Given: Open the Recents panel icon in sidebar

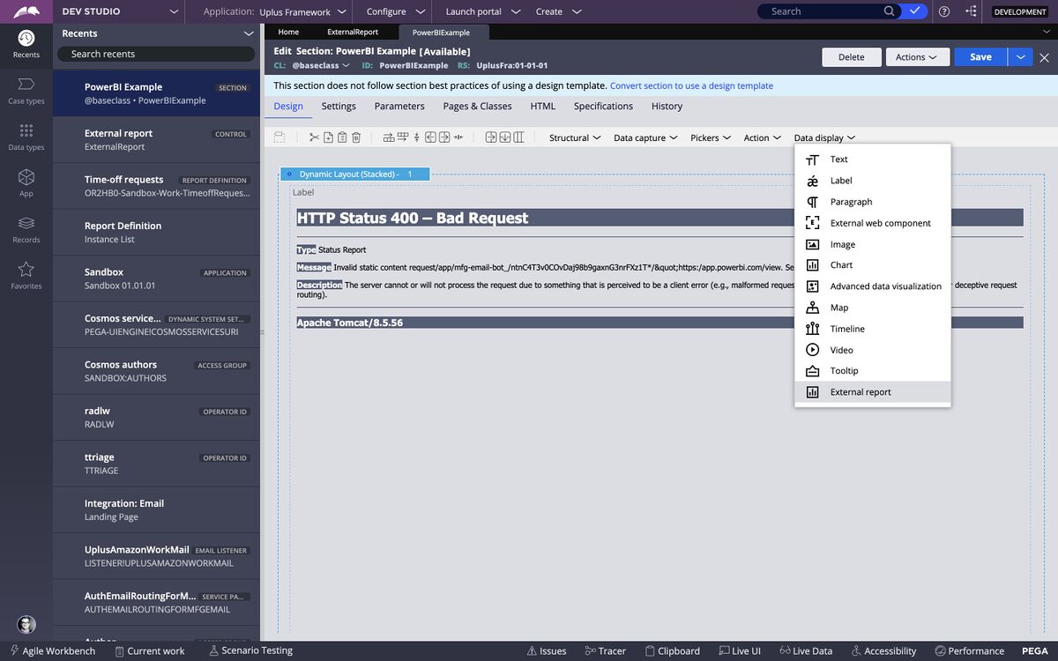Looking at the screenshot, I should [26, 38].
